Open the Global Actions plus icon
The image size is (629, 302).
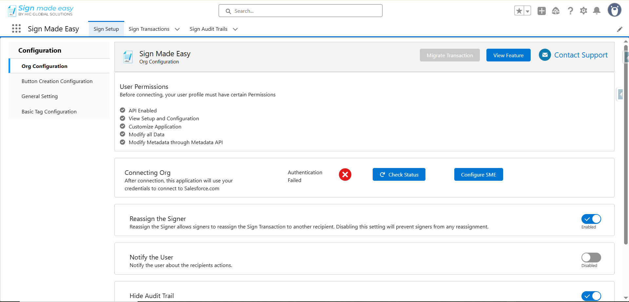(x=541, y=11)
